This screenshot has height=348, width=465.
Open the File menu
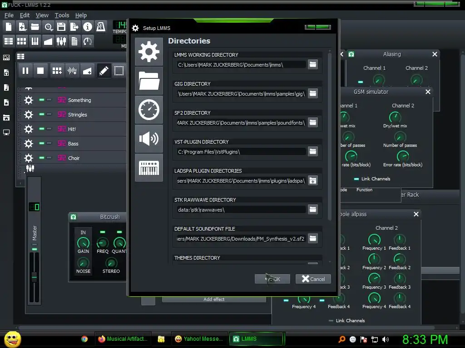pyautogui.click(x=9, y=15)
